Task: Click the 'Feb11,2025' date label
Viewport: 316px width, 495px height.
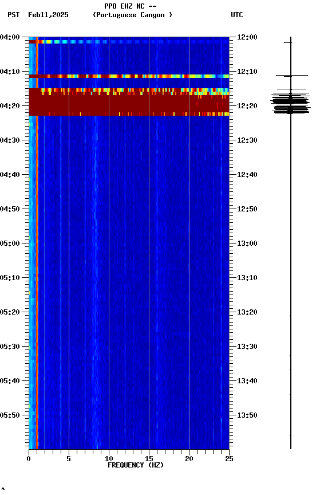Action: pos(48,15)
